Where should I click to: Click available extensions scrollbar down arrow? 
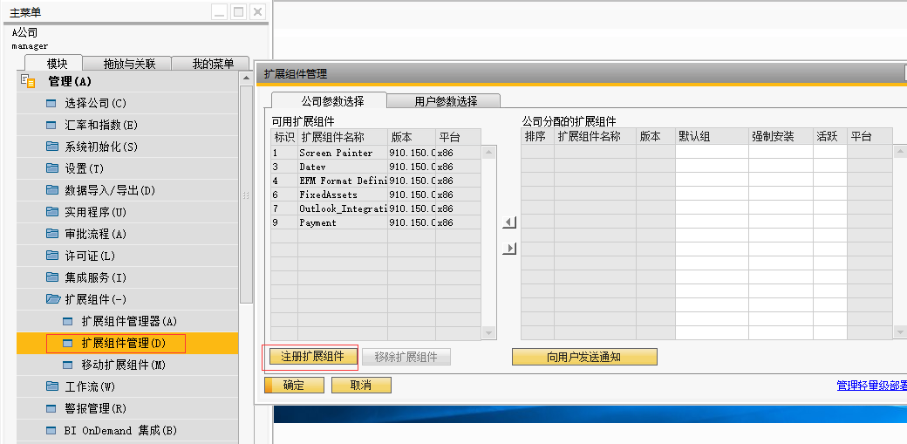[489, 333]
